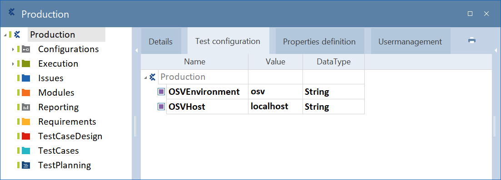Switch to the Details tab

161,42
